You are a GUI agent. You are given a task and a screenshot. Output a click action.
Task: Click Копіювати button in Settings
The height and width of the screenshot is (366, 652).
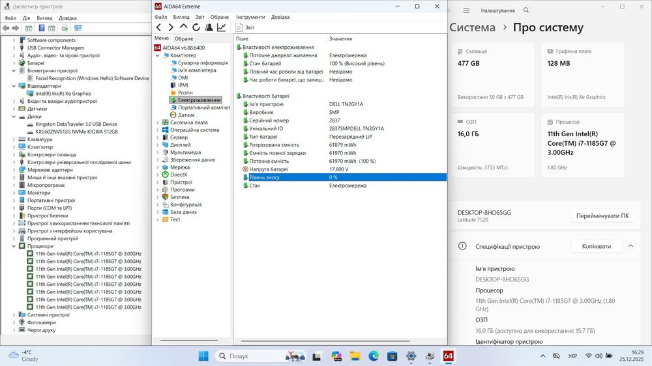pos(597,246)
